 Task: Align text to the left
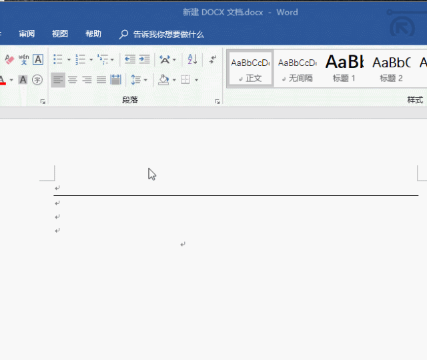click(x=58, y=80)
